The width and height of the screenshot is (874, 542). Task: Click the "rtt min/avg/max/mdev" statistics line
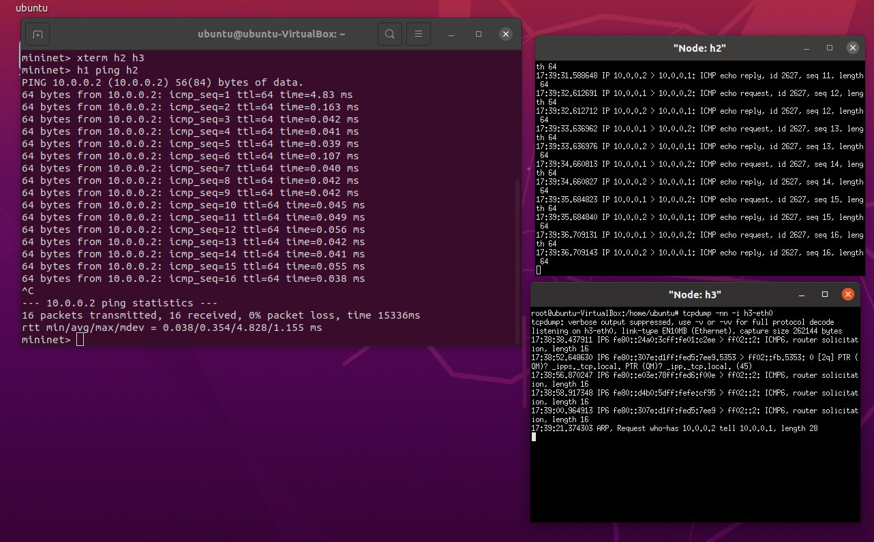[x=172, y=328]
